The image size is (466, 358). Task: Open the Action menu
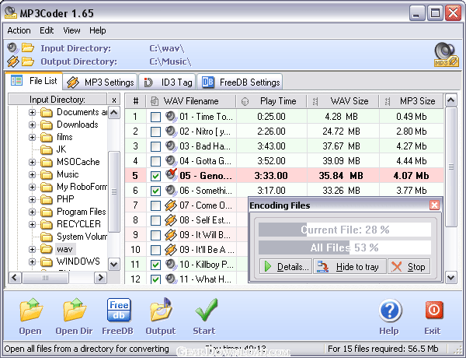click(19, 30)
